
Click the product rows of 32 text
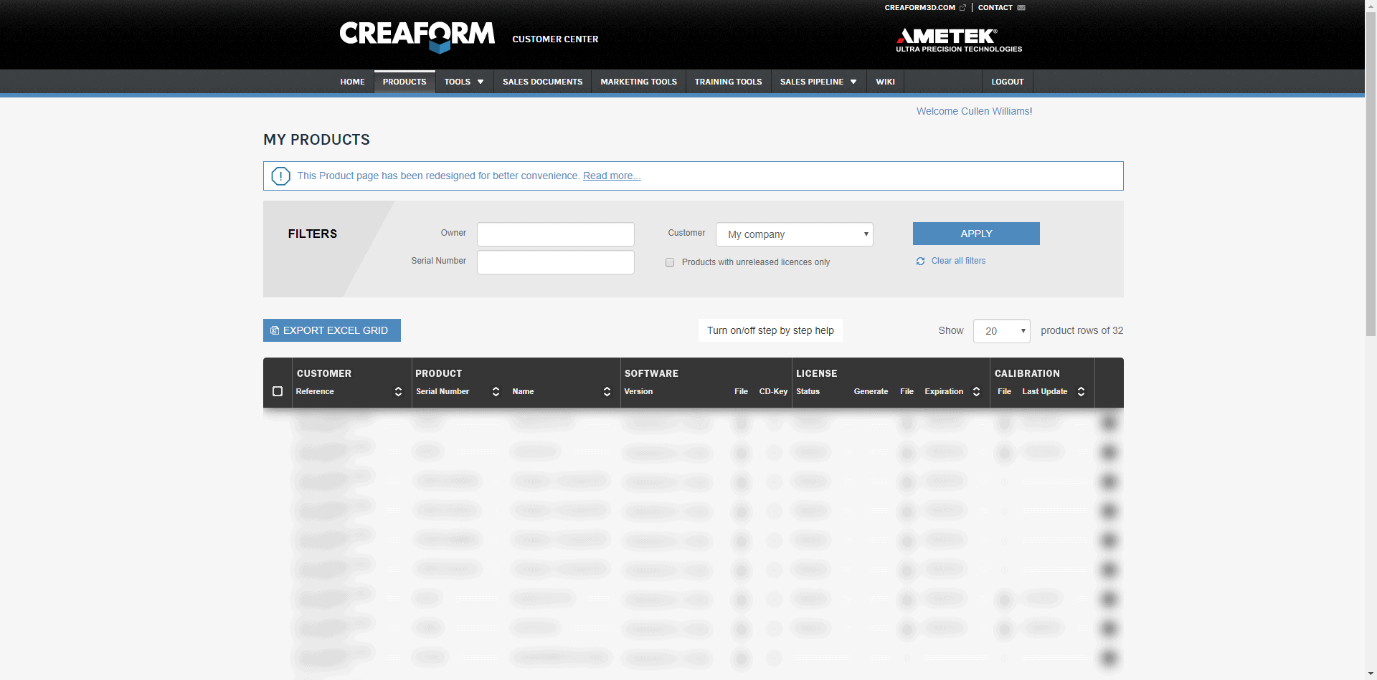click(1082, 330)
